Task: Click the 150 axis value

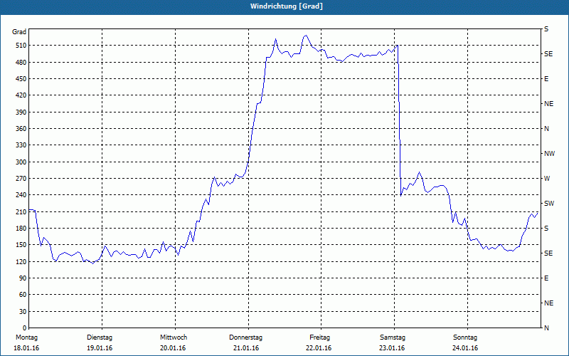Action: pos(21,245)
